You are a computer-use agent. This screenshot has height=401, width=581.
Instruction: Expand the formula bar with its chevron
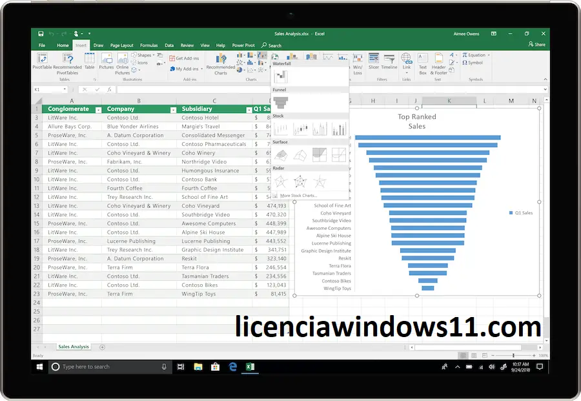tap(545, 89)
